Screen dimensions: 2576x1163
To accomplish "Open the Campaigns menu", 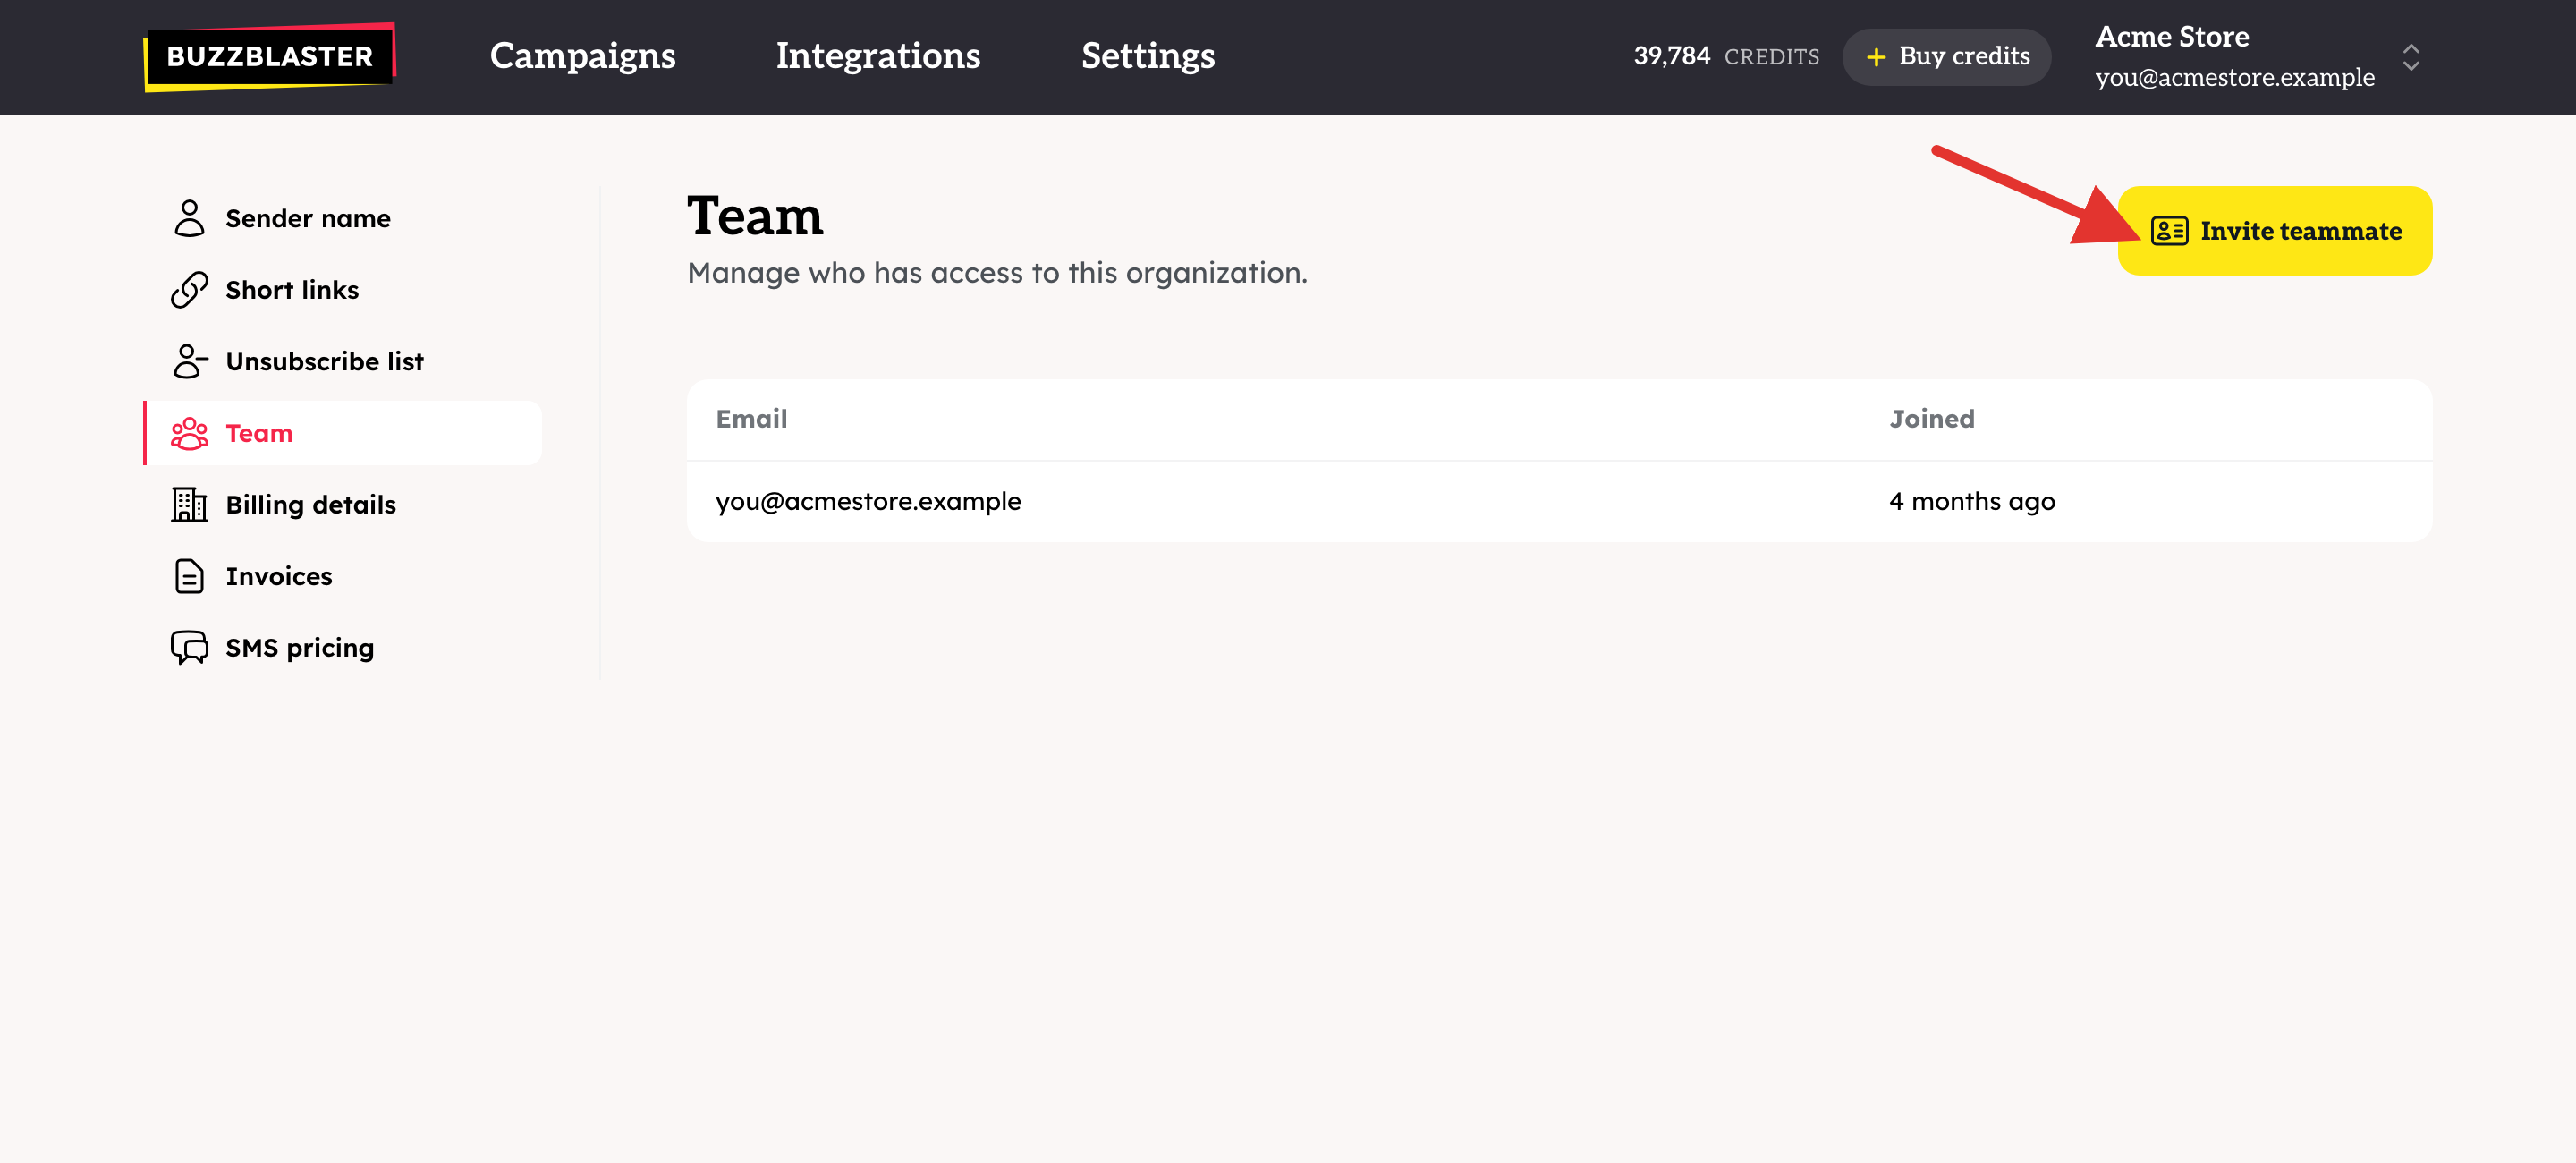I will tap(582, 56).
